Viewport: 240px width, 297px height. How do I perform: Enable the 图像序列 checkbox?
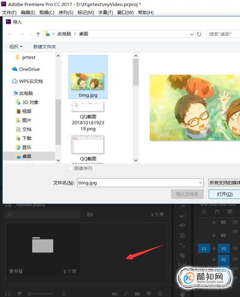pyautogui.click(x=71, y=169)
